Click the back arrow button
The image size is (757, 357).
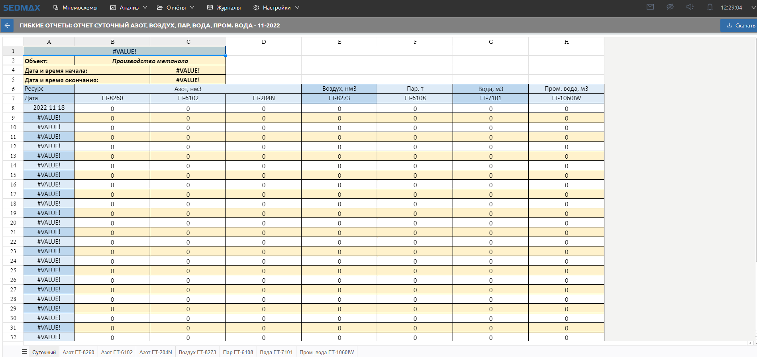pyautogui.click(x=7, y=25)
